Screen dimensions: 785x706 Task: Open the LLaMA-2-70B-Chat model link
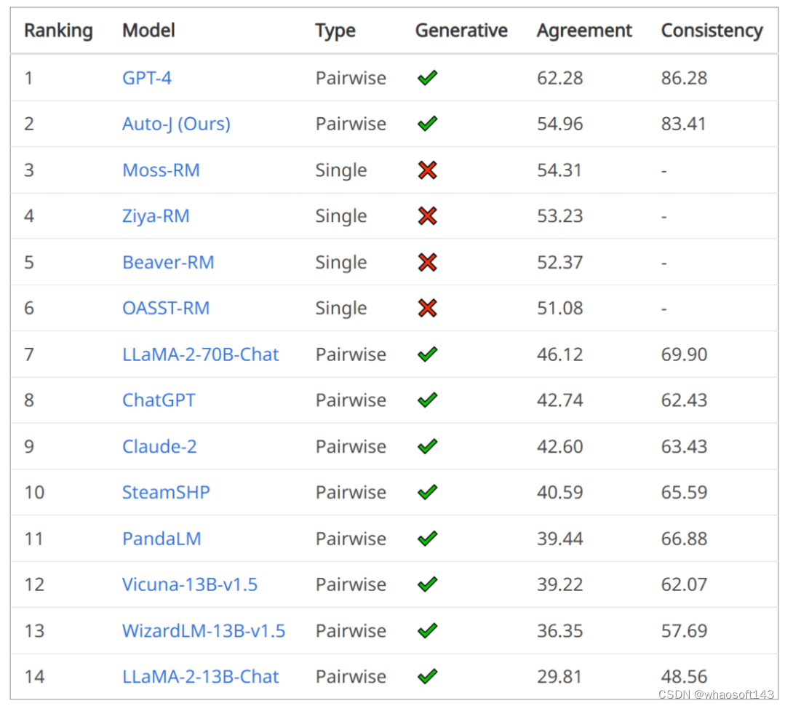[200, 354]
